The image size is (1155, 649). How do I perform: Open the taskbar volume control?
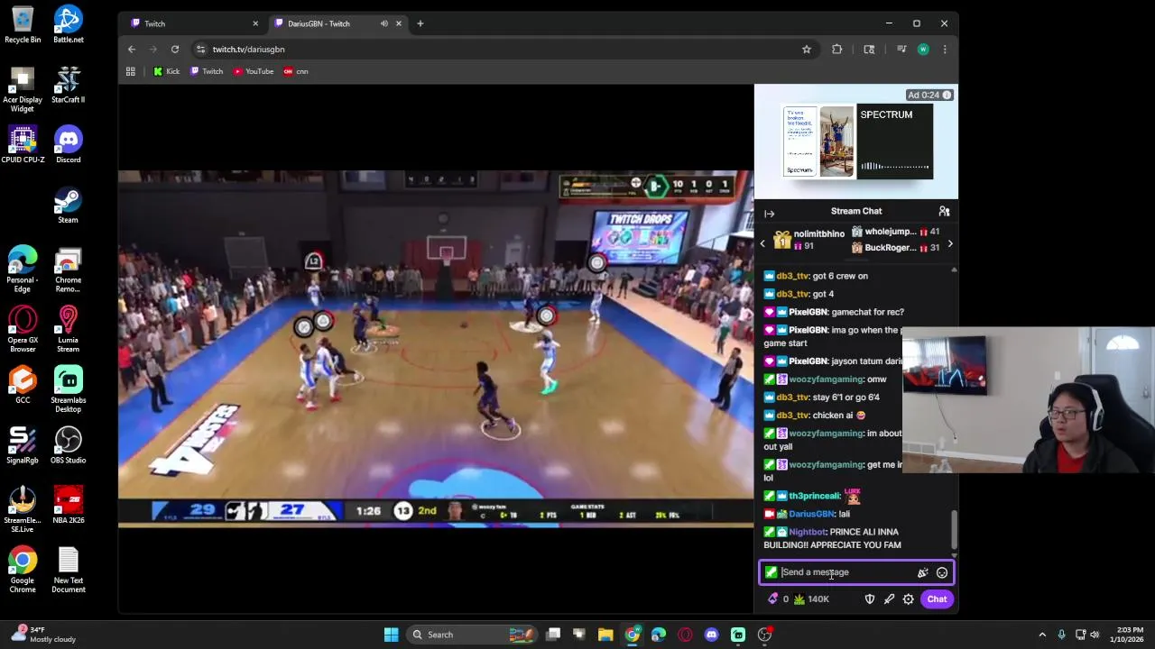[1095, 635]
